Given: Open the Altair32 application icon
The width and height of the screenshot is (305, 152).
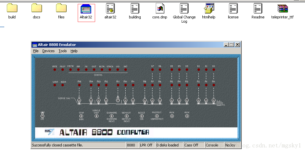Looking at the screenshot, I should 86,9.
